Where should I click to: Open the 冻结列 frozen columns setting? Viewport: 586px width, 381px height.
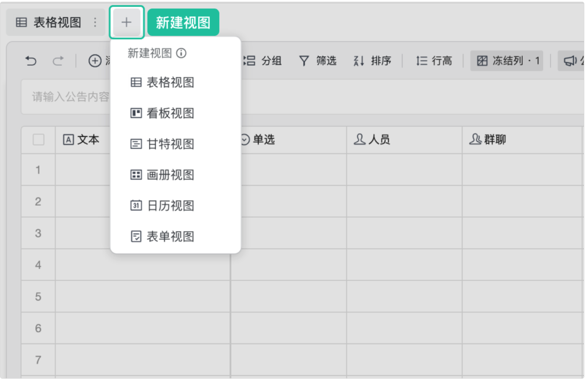[x=506, y=61]
